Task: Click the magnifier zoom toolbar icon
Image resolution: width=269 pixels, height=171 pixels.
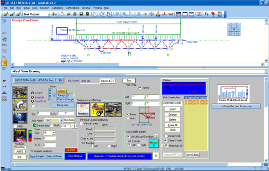Action: [125, 14]
